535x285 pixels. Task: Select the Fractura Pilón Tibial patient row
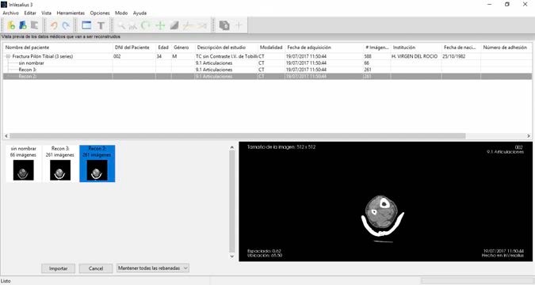[x=267, y=56]
